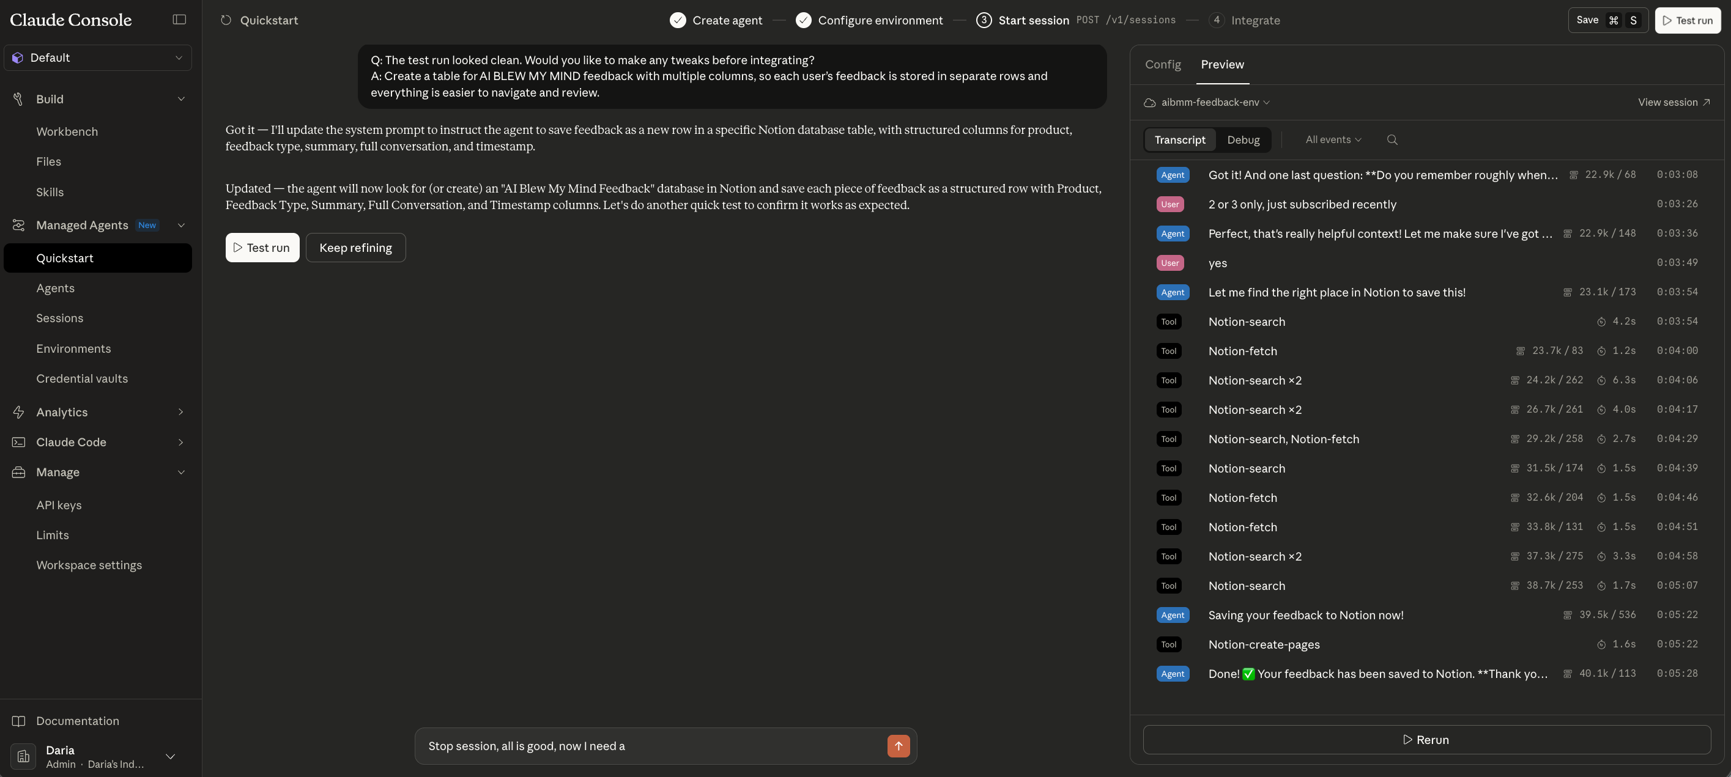Switch to Debug view toggle
Image resolution: width=1731 pixels, height=777 pixels.
coord(1243,139)
